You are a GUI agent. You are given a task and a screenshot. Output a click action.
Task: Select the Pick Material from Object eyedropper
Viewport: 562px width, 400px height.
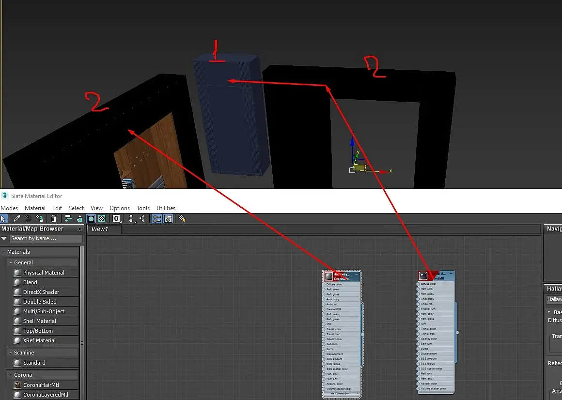point(16,218)
